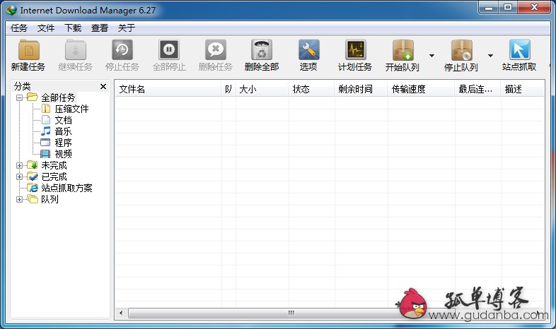556x329 pixels.
Task: Click the 全部停止 (stop all) pause icon
Action: [169, 50]
